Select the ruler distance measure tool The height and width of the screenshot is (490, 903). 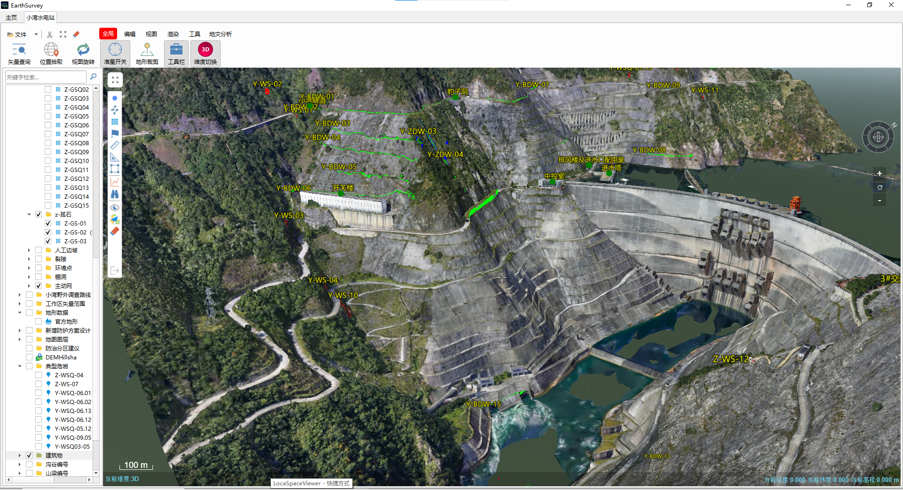[x=115, y=145]
